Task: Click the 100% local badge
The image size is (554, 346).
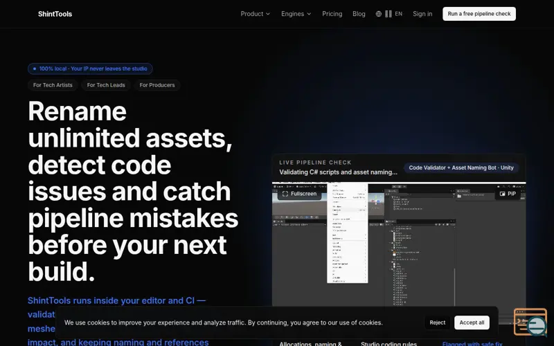Action: coord(90,69)
